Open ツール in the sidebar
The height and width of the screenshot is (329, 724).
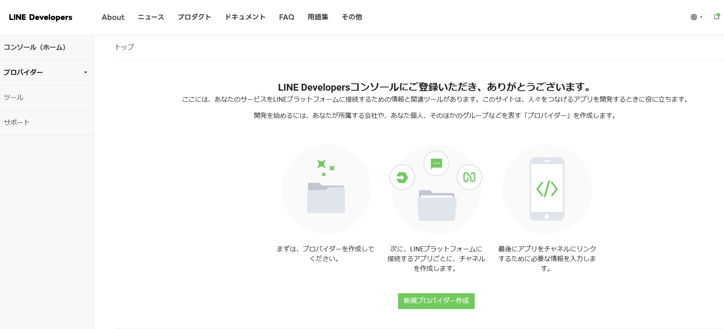47,98
